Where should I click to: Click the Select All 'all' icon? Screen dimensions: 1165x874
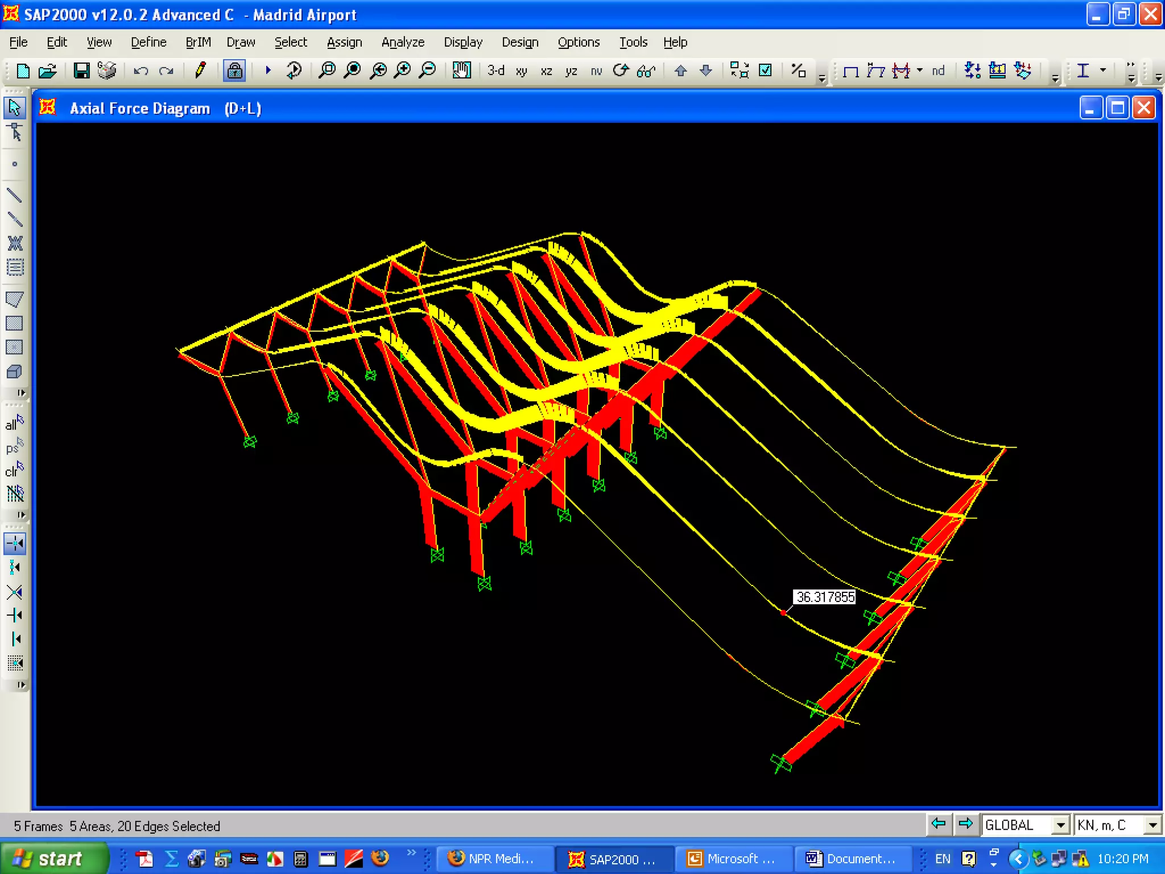[14, 423]
